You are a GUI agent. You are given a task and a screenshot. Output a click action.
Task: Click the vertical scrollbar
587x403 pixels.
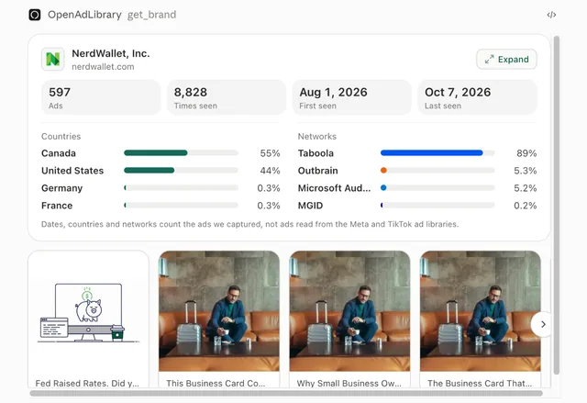(557, 206)
